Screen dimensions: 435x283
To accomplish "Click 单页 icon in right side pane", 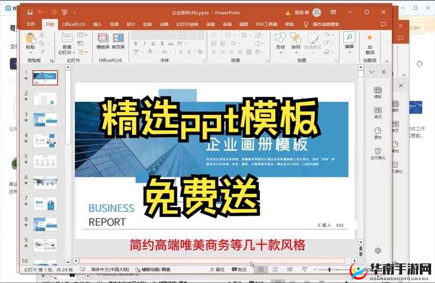I will click(x=378, y=110).
